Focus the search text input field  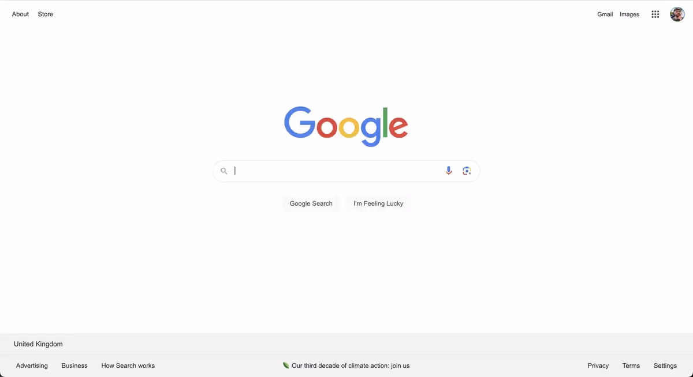337,171
